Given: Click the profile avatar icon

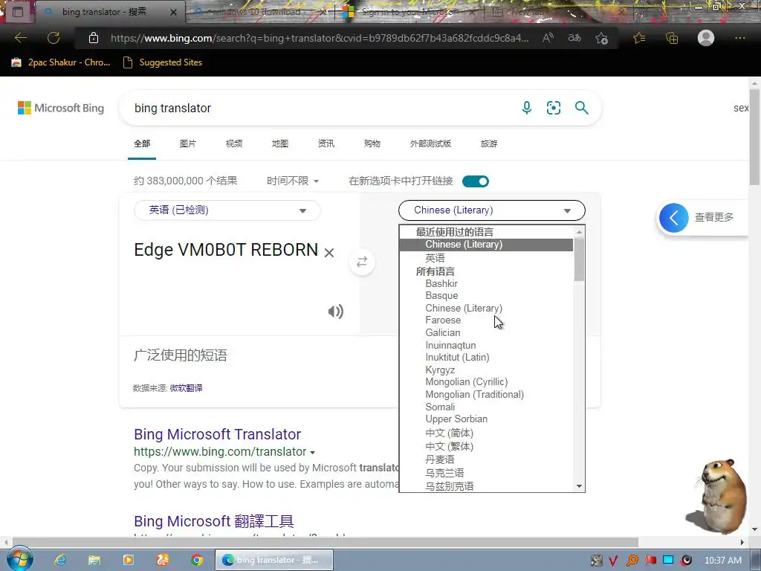Looking at the screenshot, I should 706,38.
